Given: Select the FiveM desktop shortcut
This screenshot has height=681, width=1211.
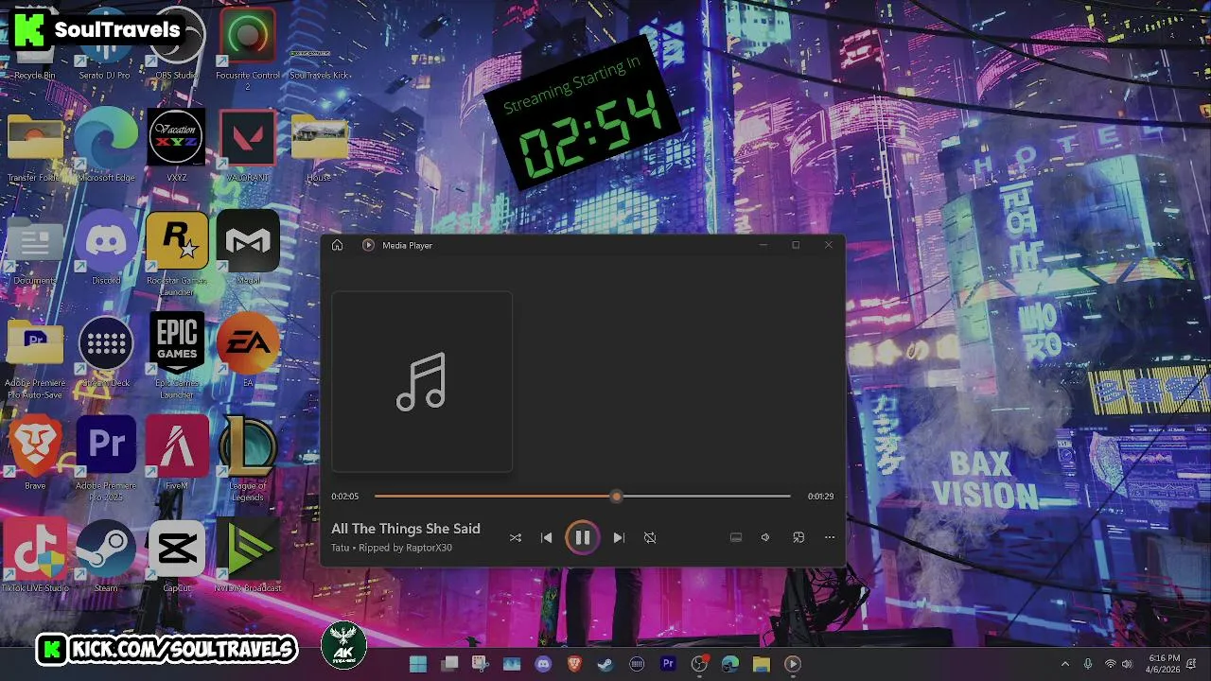Looking at the screenshot, I should click(177, 453).
